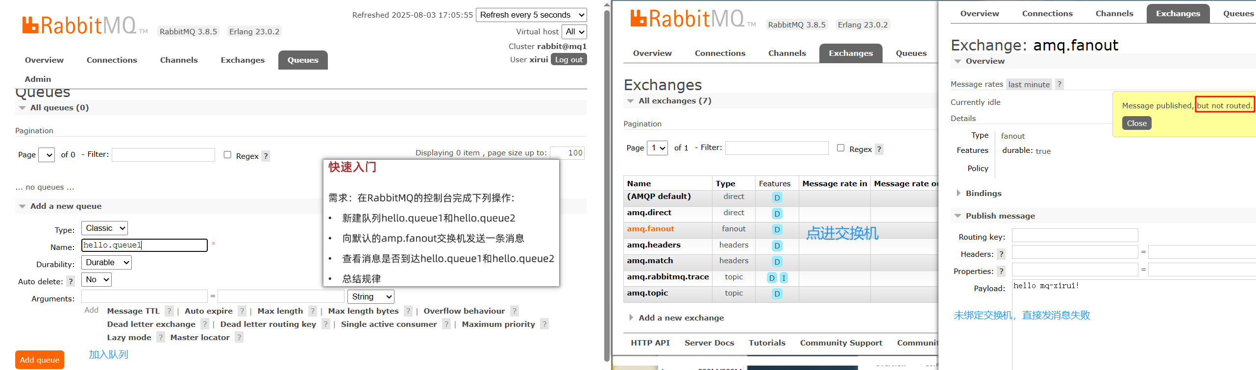
Task: Switch to the Admin tab
Action: [38, 79]
